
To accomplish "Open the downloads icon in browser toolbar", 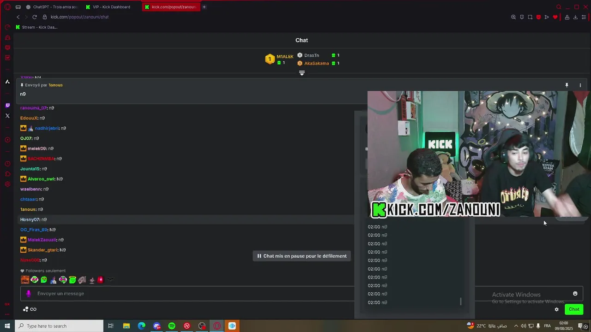I will coord(575,17).
